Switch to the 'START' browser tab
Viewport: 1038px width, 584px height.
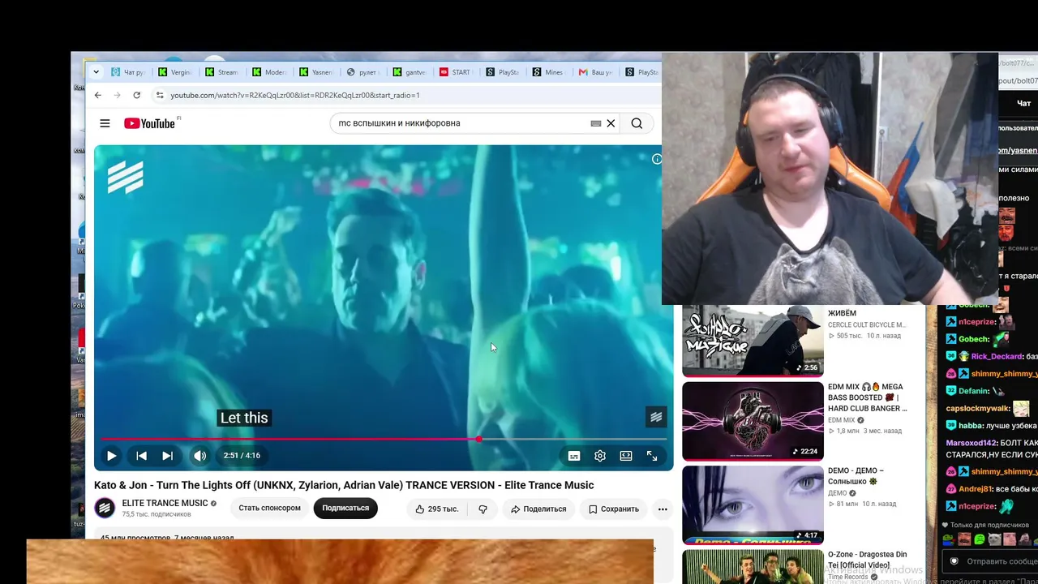coord(456,72)
